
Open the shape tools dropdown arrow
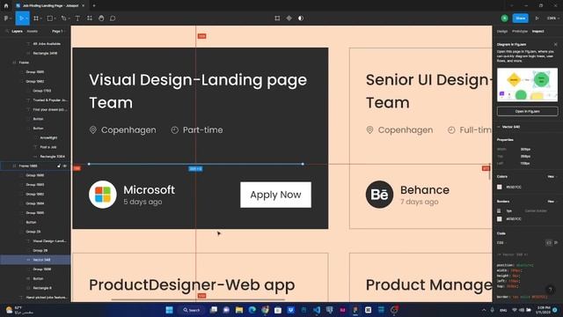click(55, 18)
